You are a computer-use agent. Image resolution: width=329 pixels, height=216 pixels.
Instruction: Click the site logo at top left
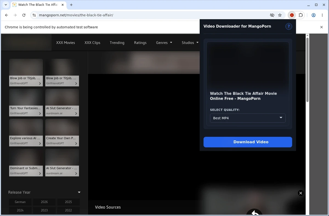click(26, 42)
